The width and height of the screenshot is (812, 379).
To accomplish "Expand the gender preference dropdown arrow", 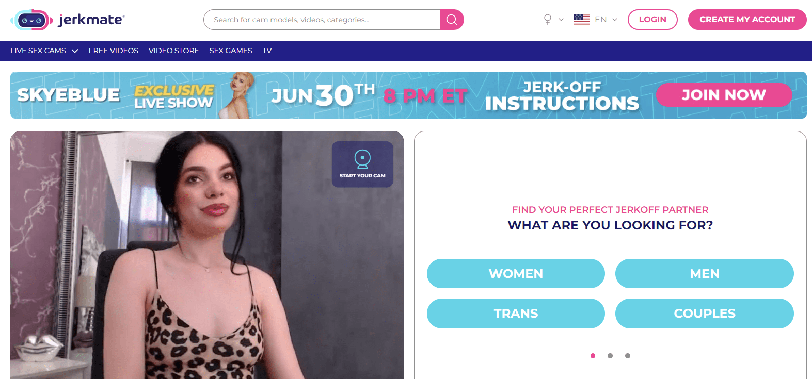I will click(561, 20).
